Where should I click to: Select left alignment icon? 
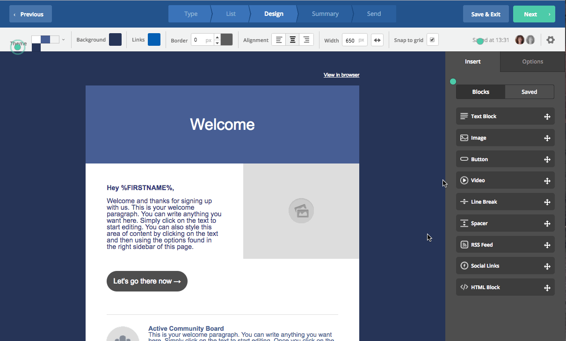pos(279,40)
